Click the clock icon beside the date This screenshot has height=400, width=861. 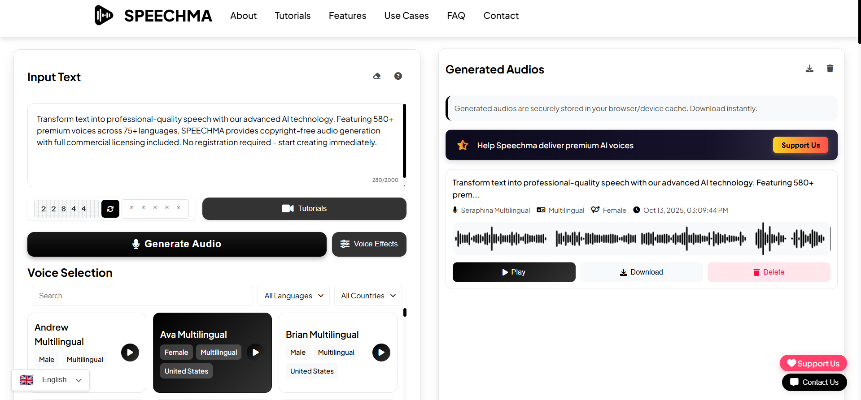point(636,210)
